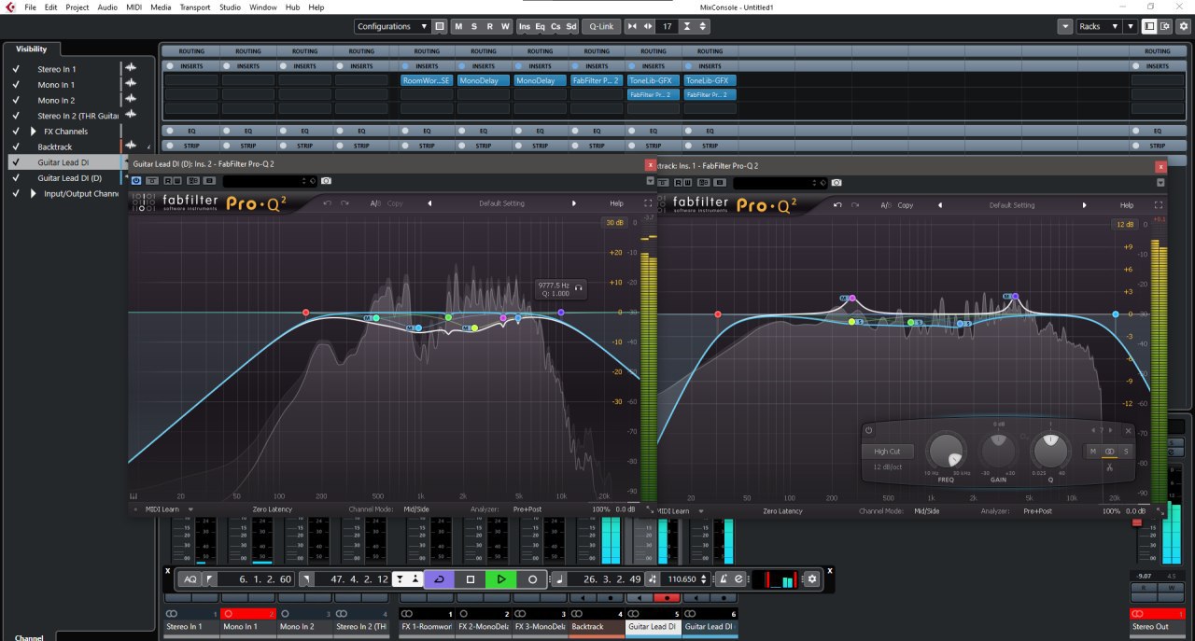Toggle Mono In 1 visibility checkmark
Screen dimensions: 1195x641
coord(16,85)
